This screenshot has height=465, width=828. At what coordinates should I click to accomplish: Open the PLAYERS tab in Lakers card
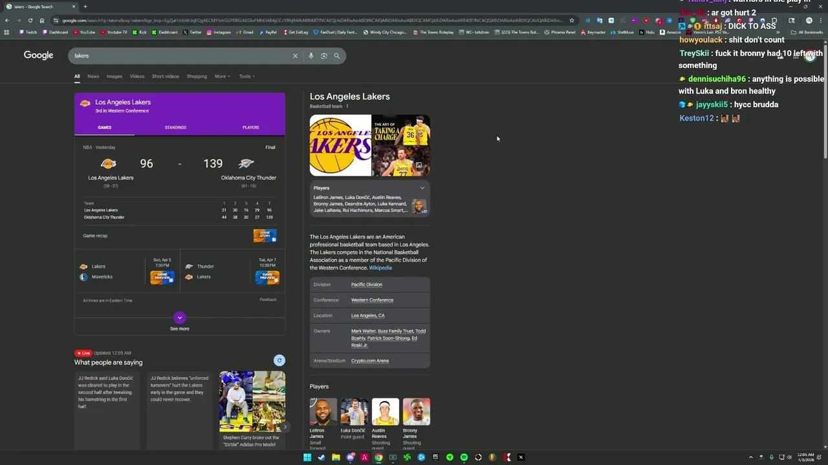pos(251,127)
